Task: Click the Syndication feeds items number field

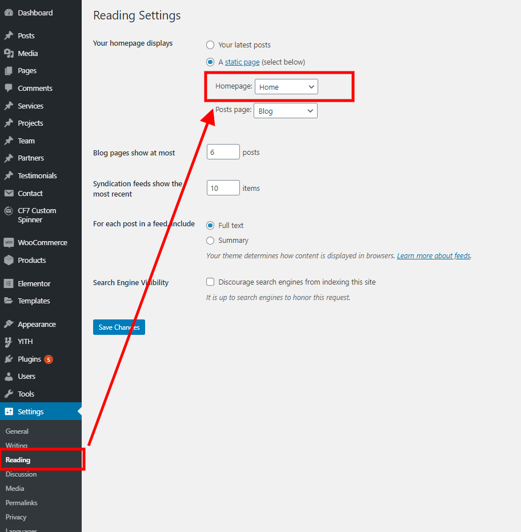Action: coord(223,188)
